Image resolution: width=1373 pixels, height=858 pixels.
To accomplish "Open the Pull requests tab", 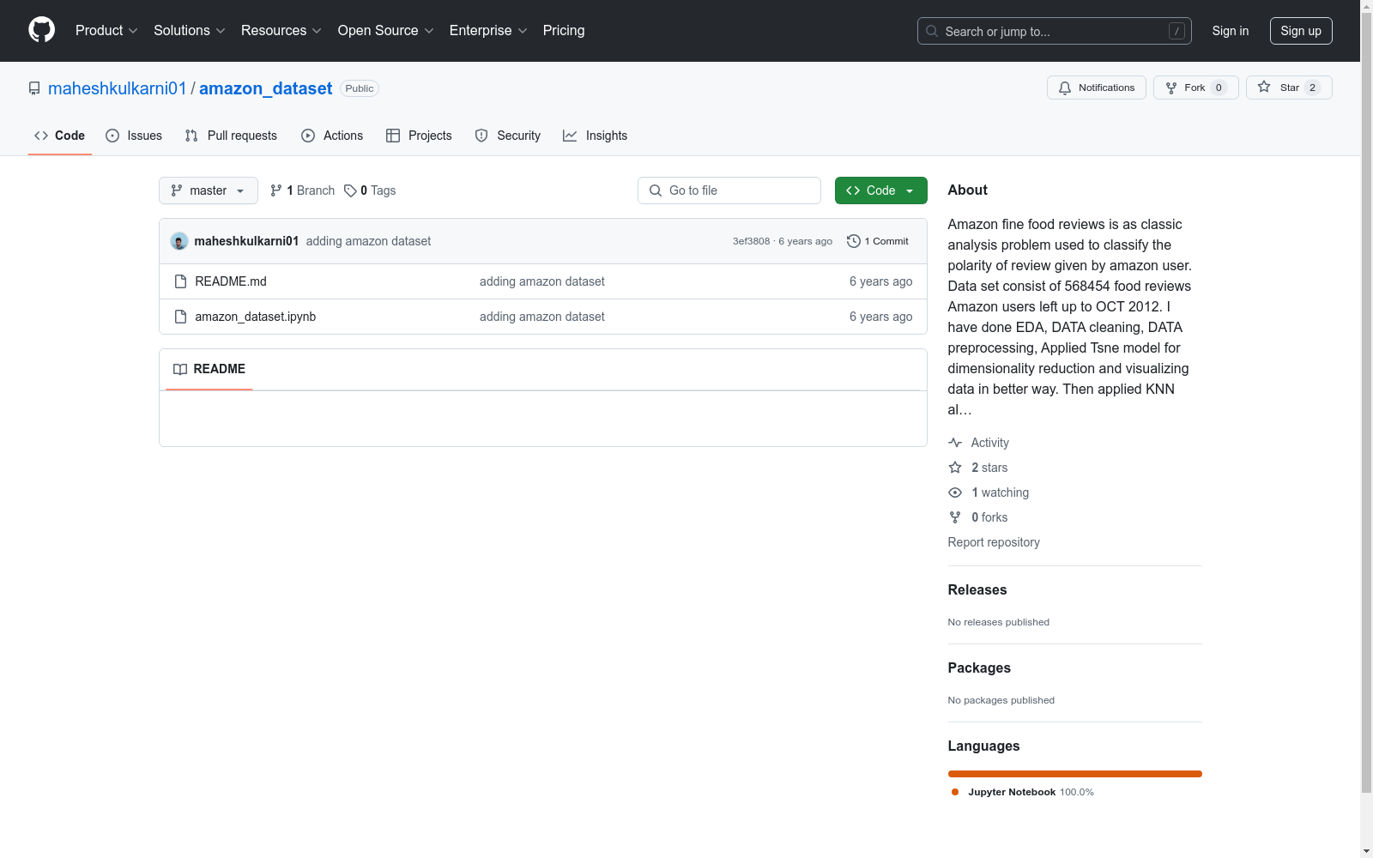I will (231, 136).
